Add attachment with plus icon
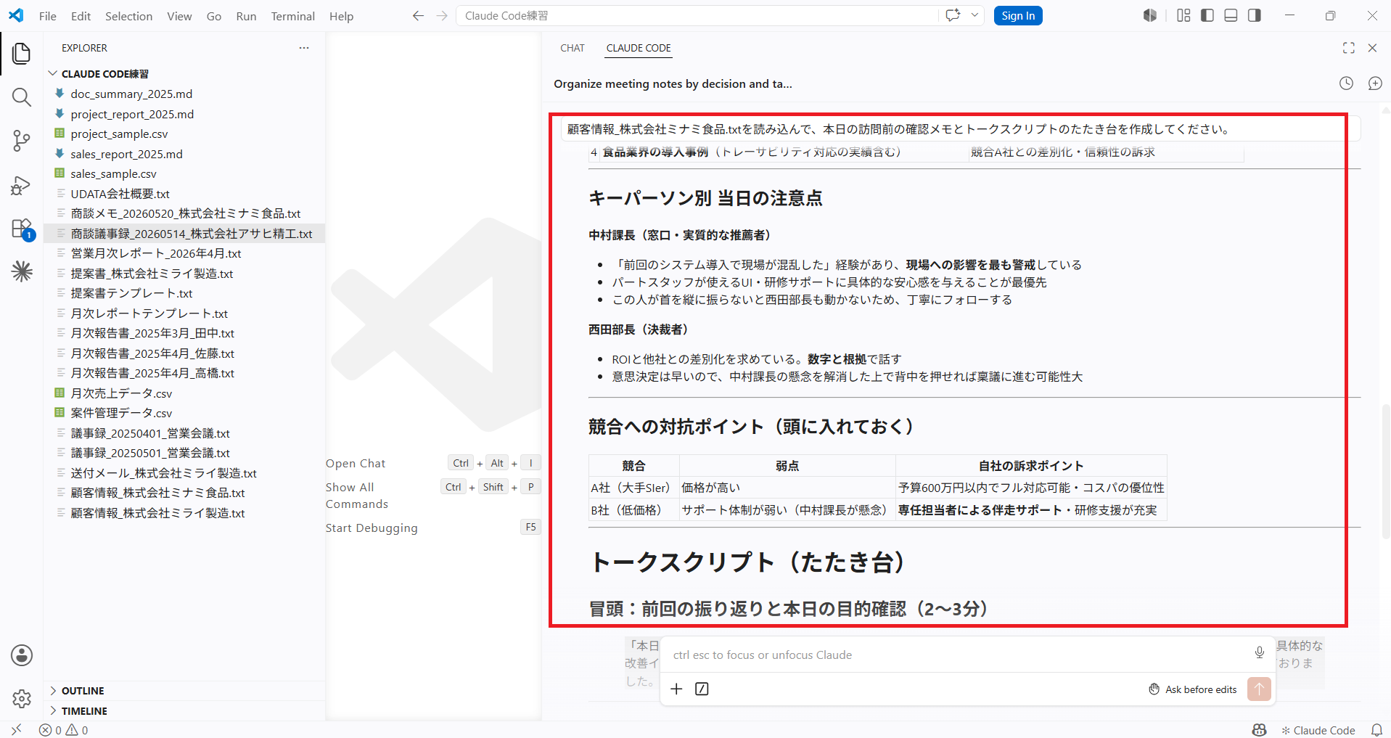Screen dimensions: 1391x738 tap(676, 689)
